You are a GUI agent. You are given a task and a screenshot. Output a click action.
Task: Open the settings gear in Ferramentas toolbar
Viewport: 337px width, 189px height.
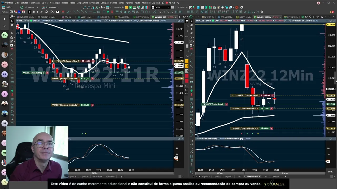coord(242,7)
